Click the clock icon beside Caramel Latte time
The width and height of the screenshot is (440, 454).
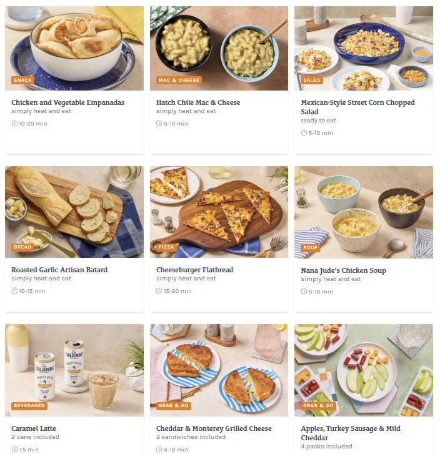click(14, 450)
